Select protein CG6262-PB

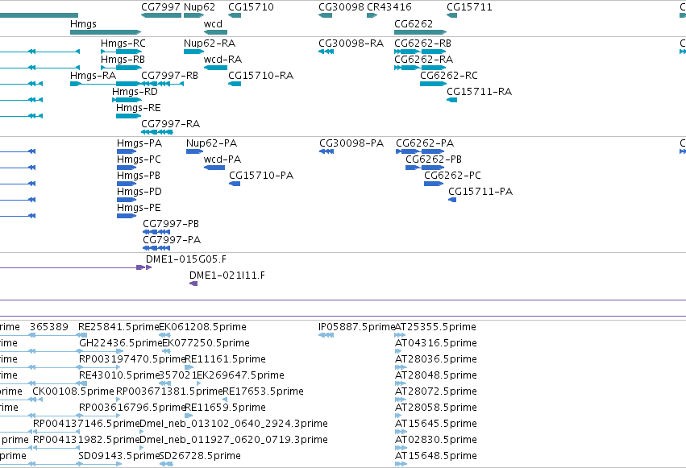pyautogui.click(x=426, y=168)
